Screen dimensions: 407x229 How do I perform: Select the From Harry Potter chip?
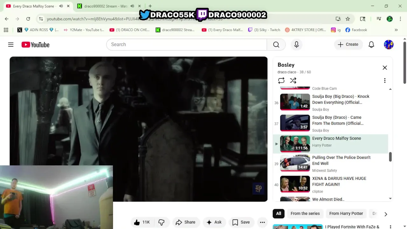click(x=346, y=213)
